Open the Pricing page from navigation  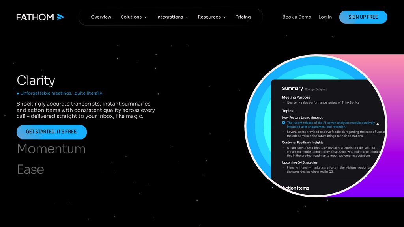click(243, 17)
